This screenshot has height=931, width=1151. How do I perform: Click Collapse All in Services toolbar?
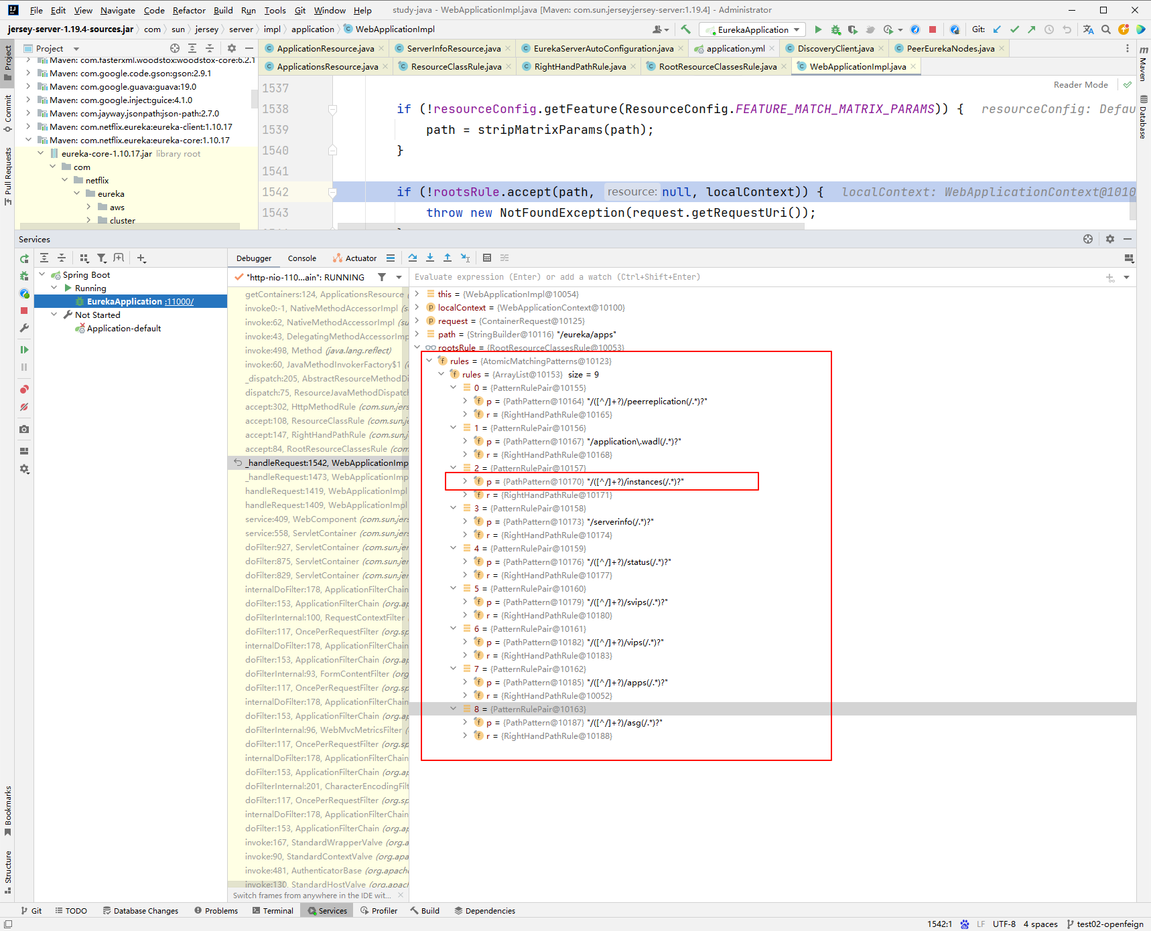click(62, 258)
